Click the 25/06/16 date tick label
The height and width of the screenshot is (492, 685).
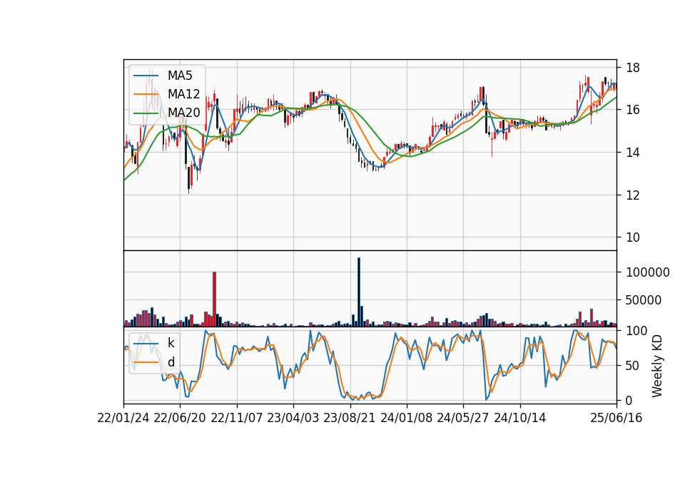click(616, 418)
